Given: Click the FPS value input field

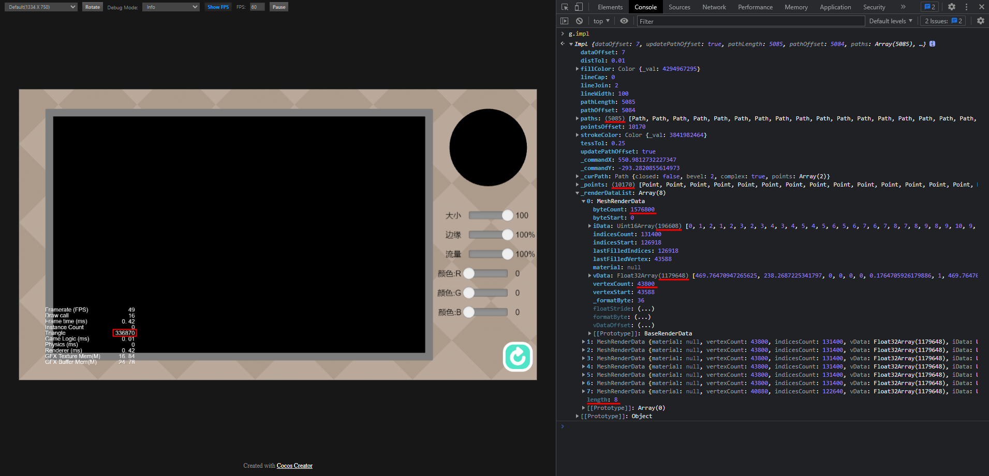Looking at the screenshot, I should point(257,7).
